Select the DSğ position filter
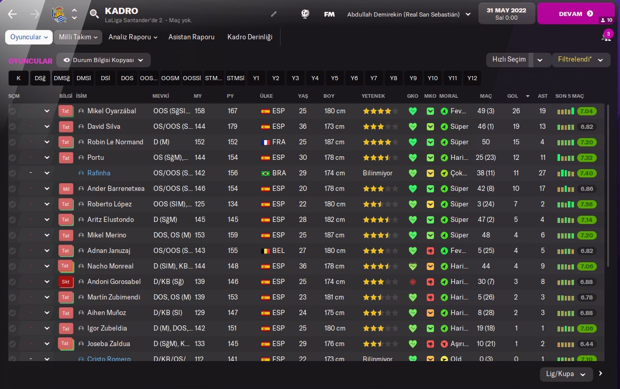 point(40,78)
